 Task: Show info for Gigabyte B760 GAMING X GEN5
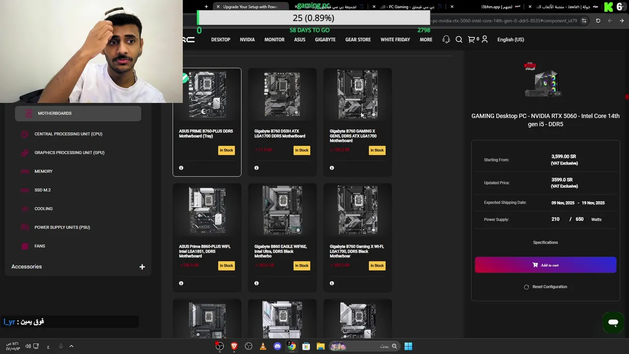point(332,168)
